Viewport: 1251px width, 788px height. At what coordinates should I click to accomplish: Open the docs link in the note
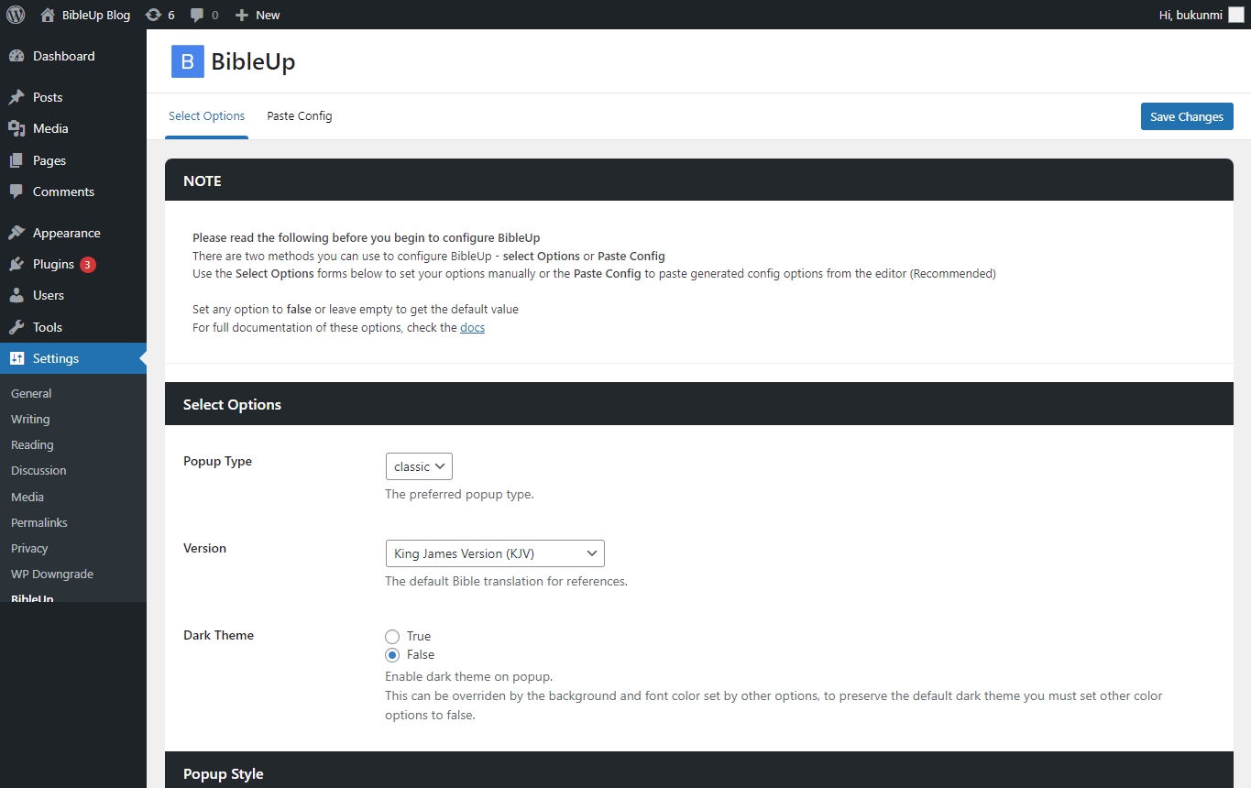coord(472,327)
